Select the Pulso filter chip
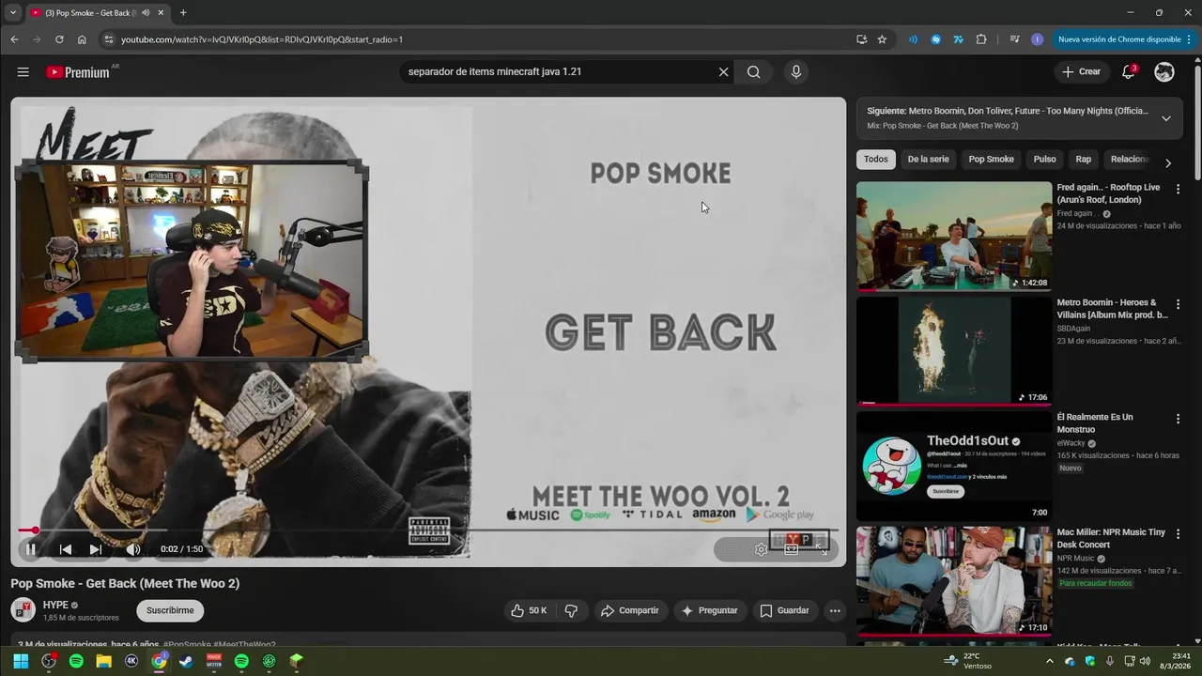Image resolution: width=1202 pixels, height=676 pixels. (1044, 160)
